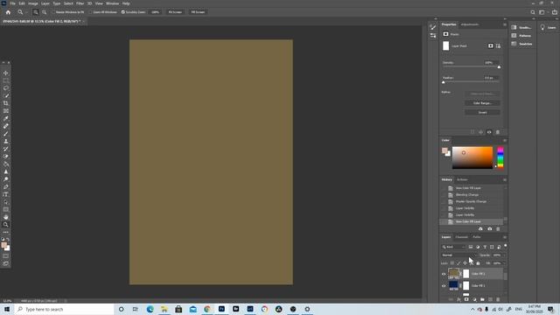
Task: Toggle layer filtering switch in Layers panel
Action: (x=506, y=246)
